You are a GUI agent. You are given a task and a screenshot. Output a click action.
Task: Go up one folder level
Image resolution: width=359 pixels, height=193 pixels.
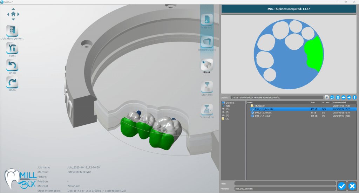355,97
